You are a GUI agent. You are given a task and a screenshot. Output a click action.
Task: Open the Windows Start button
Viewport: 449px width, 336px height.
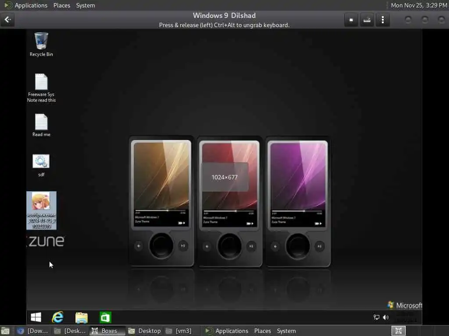36,317
